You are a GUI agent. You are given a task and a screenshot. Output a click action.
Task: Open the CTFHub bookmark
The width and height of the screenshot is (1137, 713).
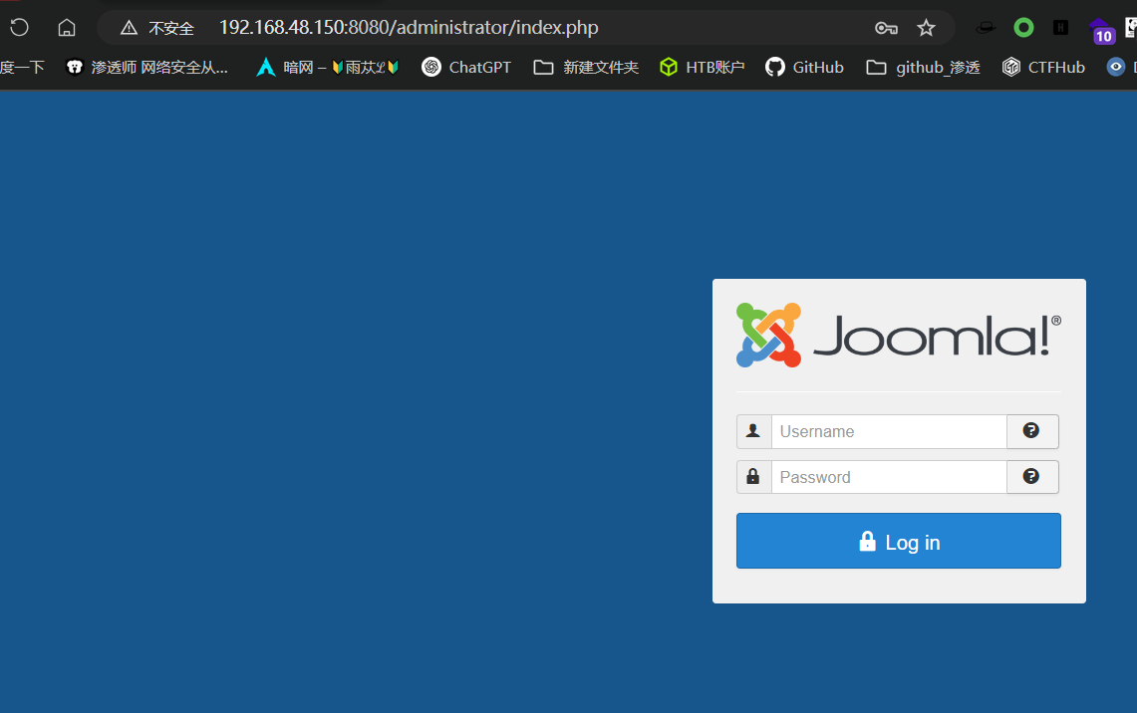tap(1043, 68)
